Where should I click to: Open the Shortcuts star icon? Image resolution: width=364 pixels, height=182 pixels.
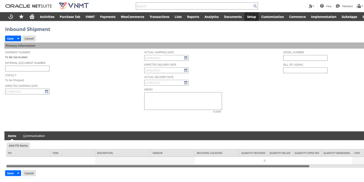coord(21,17)
